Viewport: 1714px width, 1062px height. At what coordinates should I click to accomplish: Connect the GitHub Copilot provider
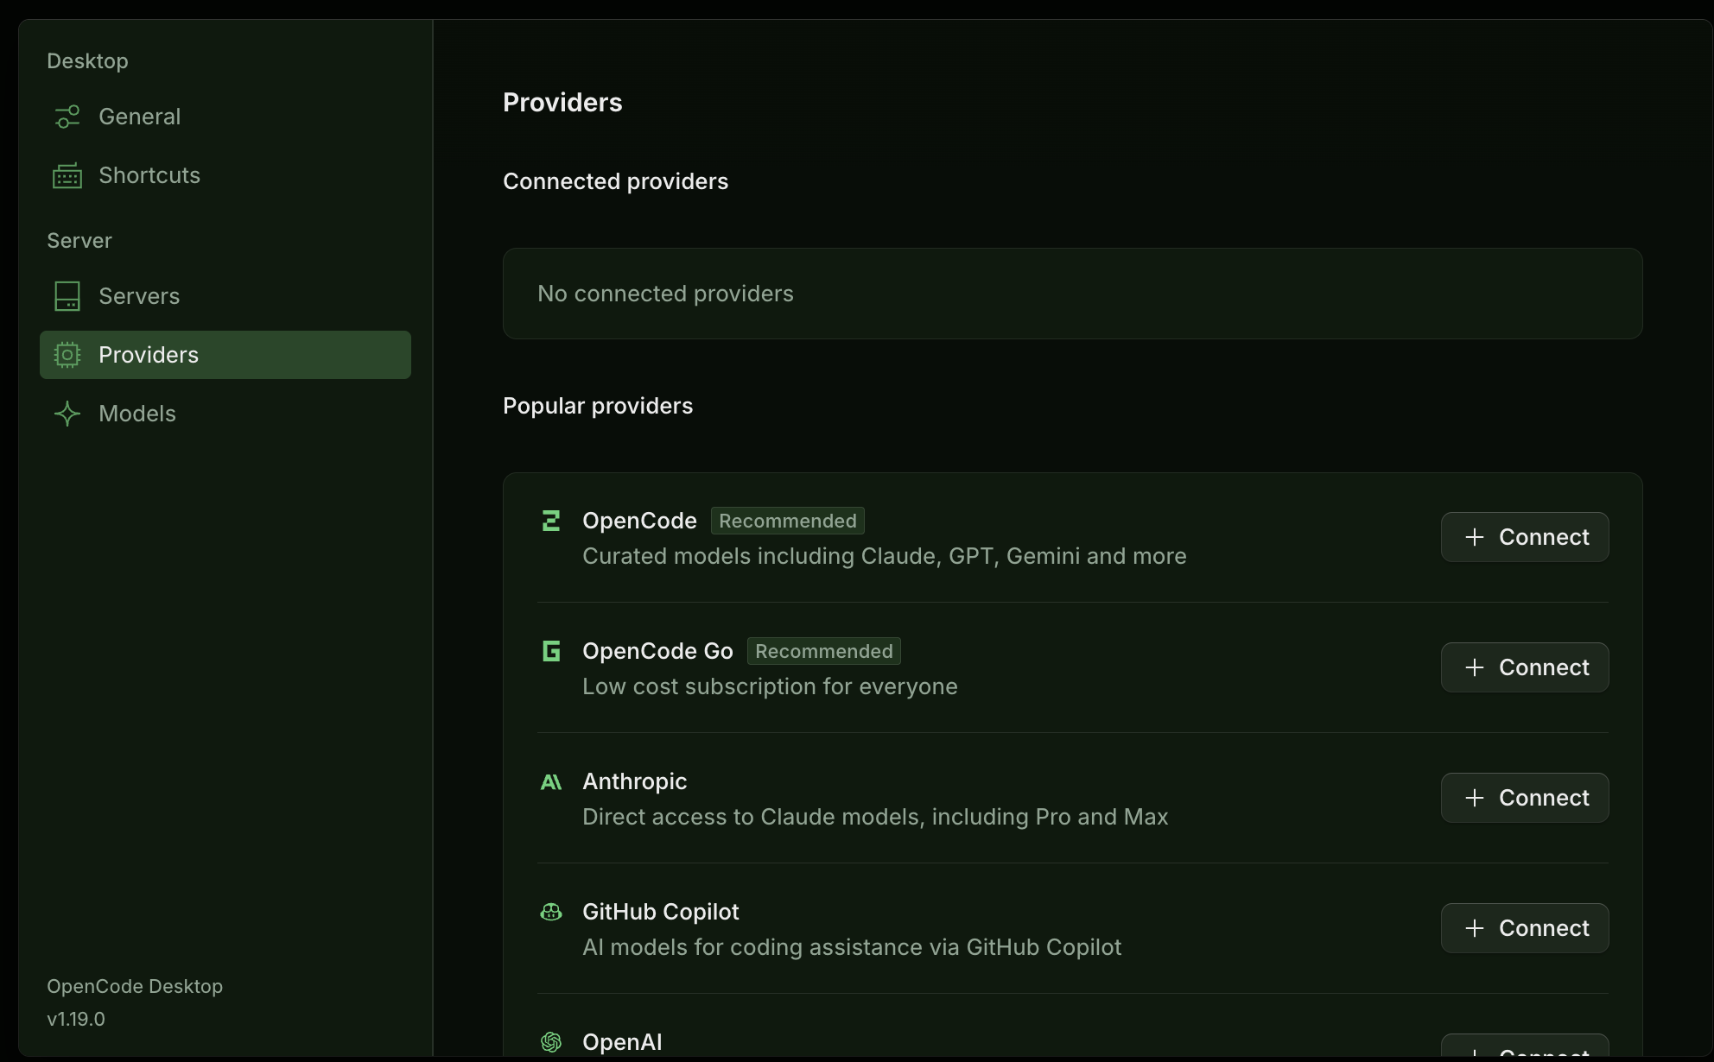pyautogui.click(x=1525, y=928)
